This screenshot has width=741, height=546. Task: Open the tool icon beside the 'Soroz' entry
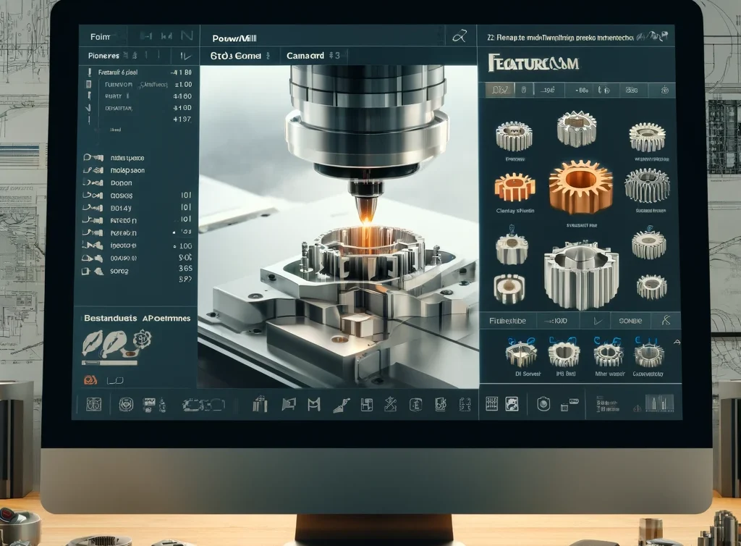tap(90, 272)
